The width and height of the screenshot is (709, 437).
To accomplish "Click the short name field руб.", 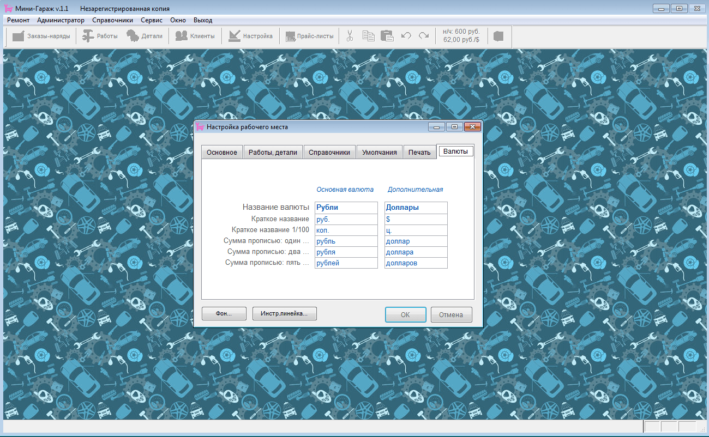I will pyautogui.click(x=346, y=219).
